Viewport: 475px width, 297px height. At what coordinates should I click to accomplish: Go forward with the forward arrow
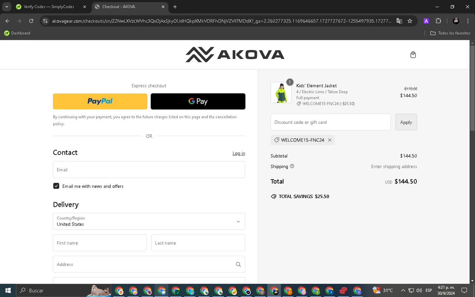[19, 21]
